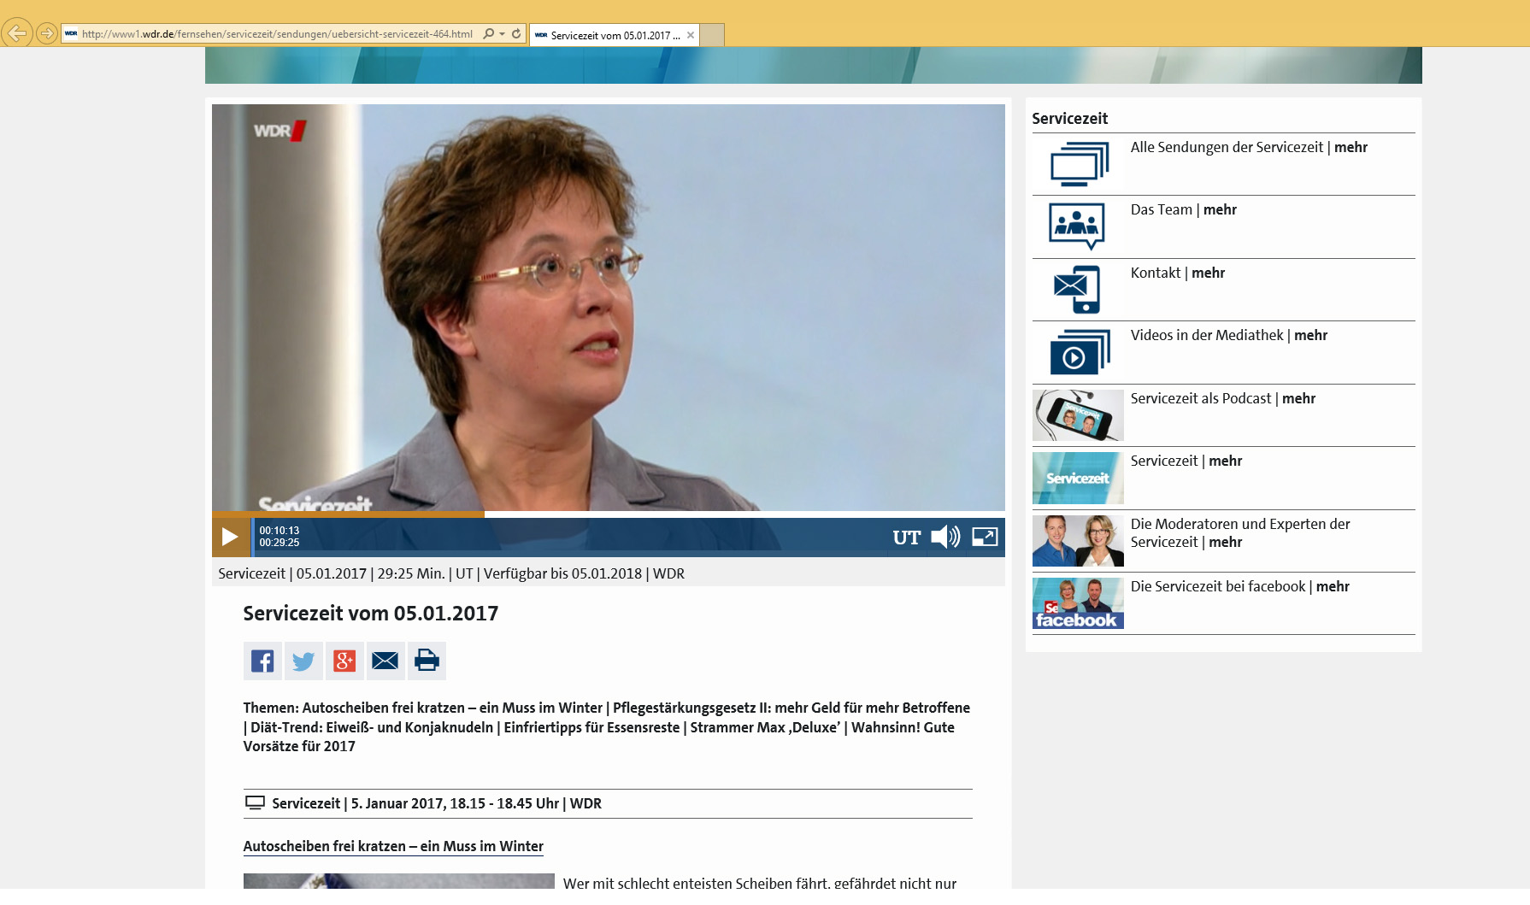Open a new browser tab

point(712,35)
